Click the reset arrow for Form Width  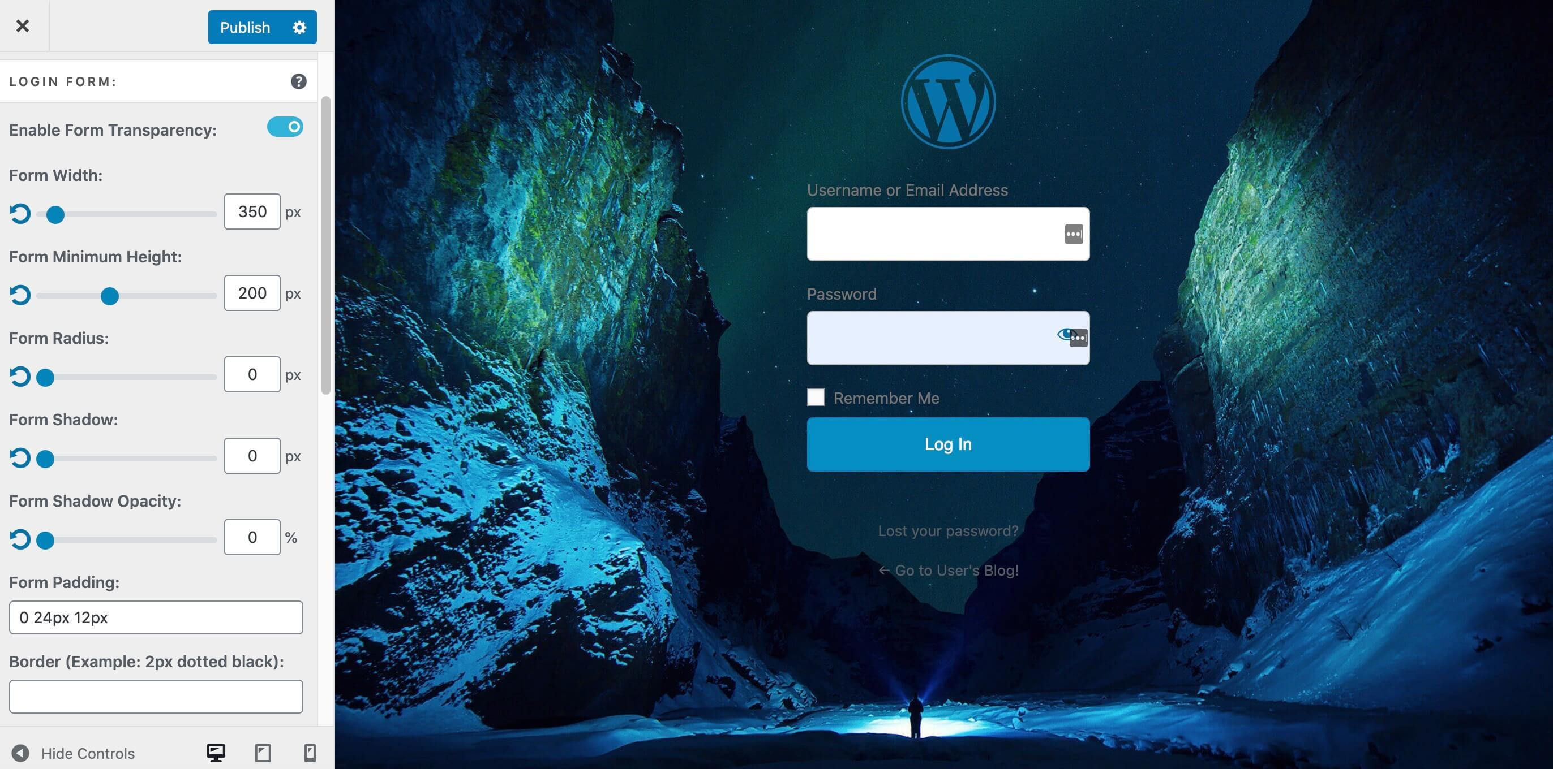point(20,213)
